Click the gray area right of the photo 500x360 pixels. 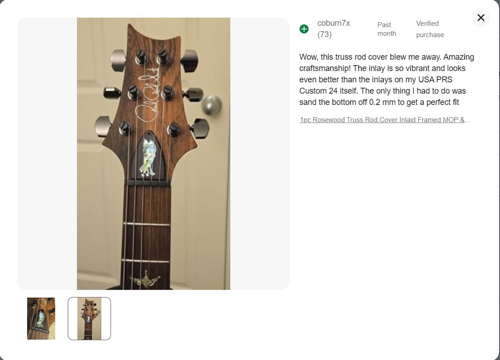click(260, 154)
